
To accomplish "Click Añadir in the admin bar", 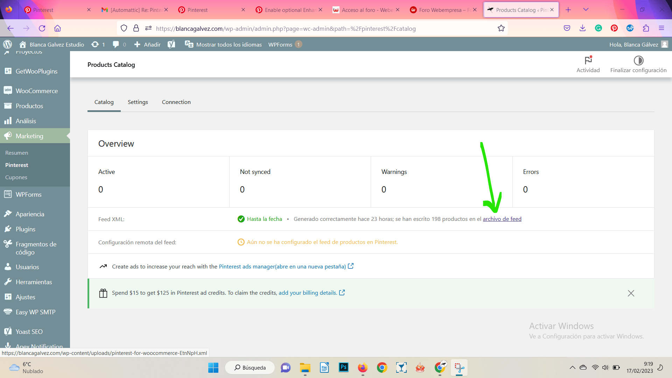I will [147, 44].
